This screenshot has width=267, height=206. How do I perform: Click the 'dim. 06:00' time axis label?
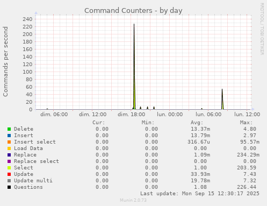[54, 115]
